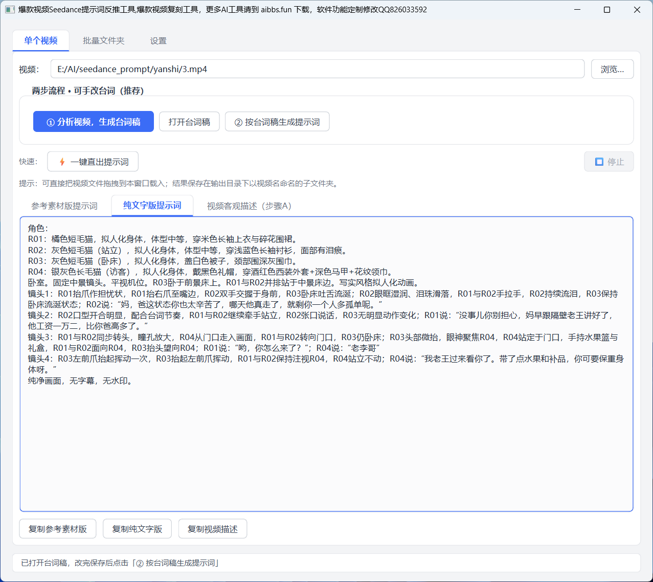Click the 复制视频描述 button
Viewport: 653px width, 582px height.
[x=213, y=529]
